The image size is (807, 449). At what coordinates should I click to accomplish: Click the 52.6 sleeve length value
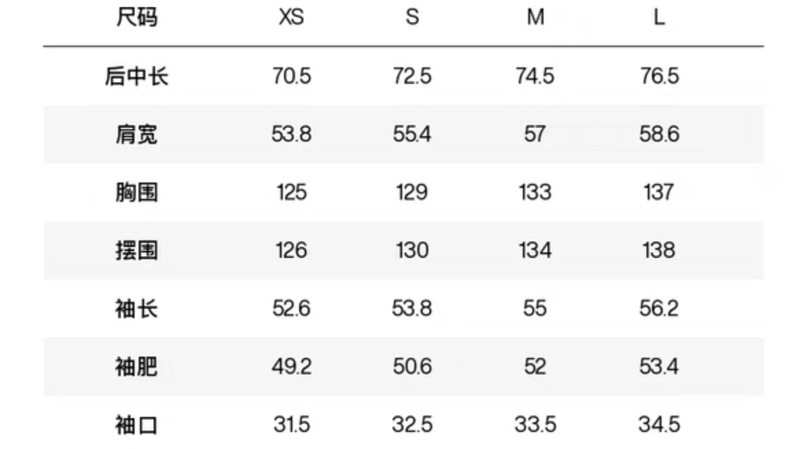291,308
